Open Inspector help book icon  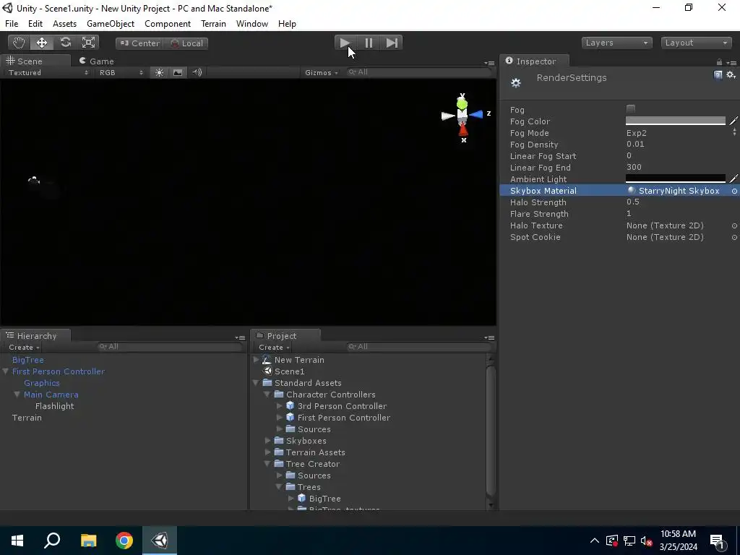coord(718,75)
